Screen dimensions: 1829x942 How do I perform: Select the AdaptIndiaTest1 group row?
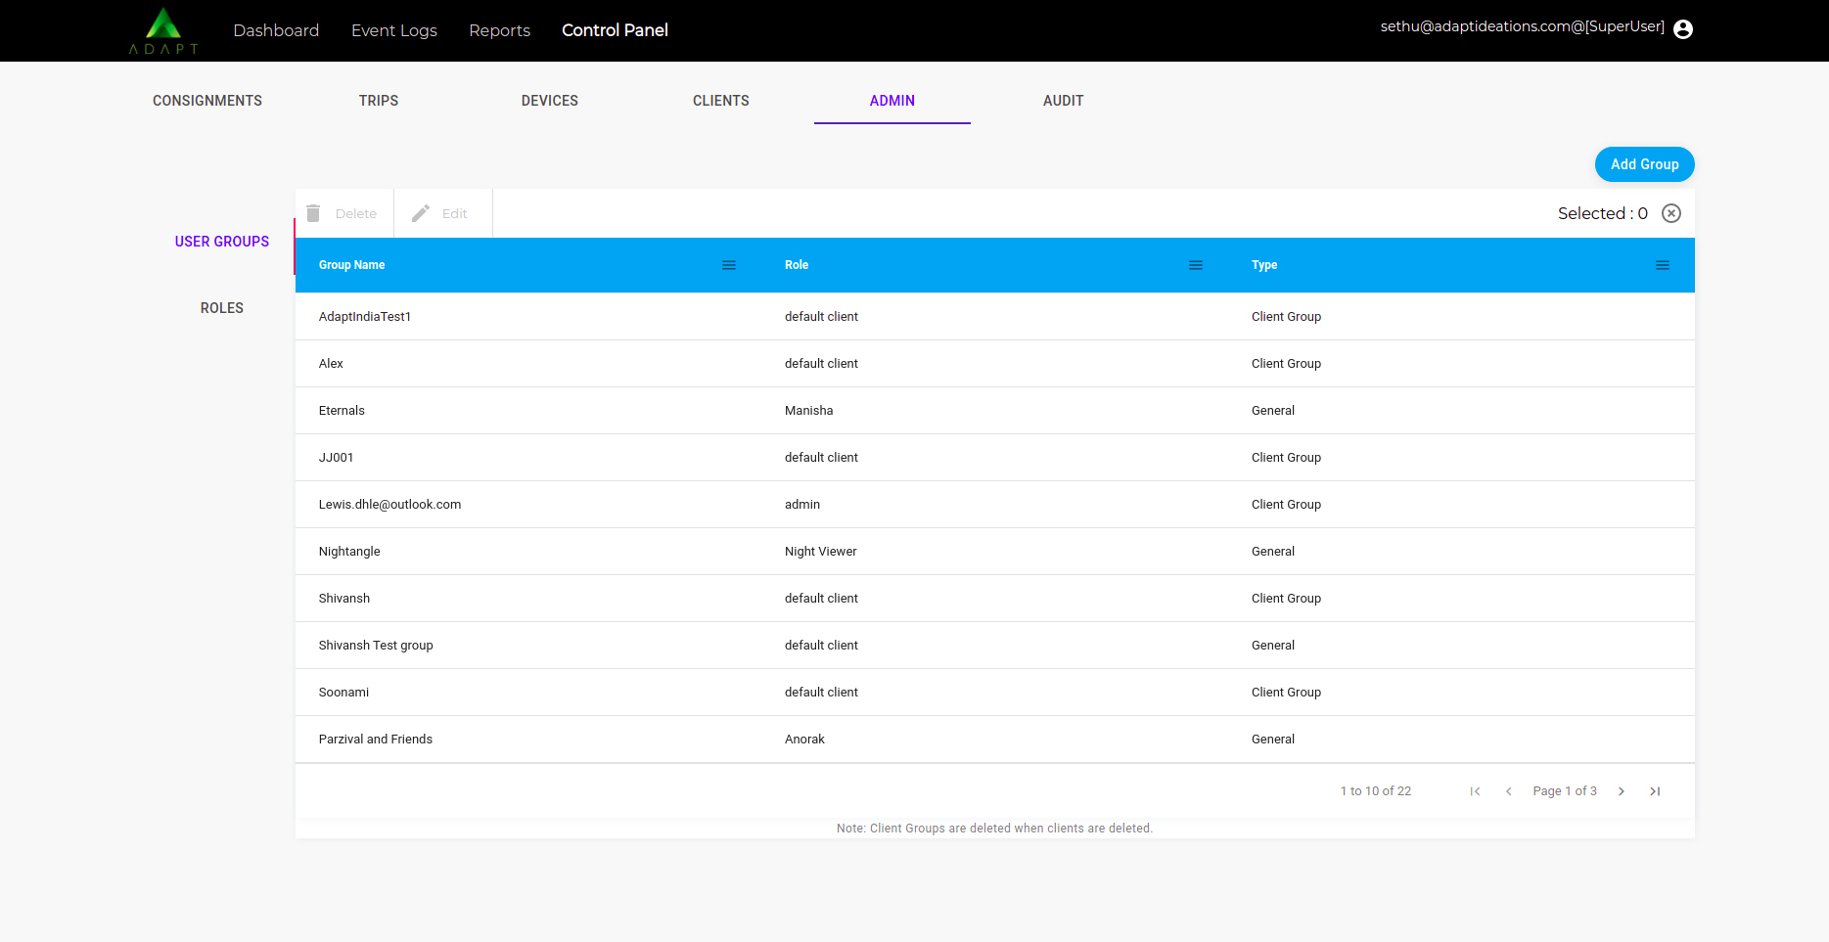pos(995,317)
